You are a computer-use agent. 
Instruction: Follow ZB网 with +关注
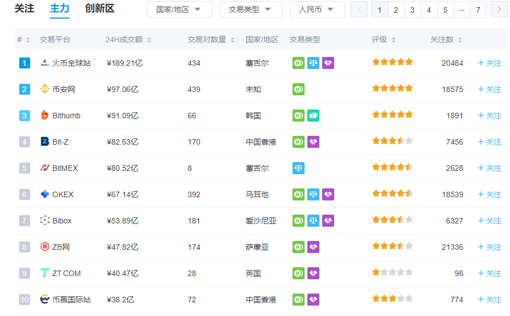[x=490, y=247]
